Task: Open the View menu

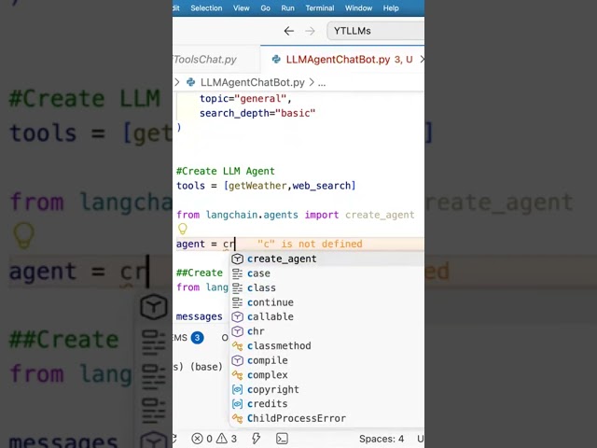Action: pyautogui.click(x=241, y=8)
